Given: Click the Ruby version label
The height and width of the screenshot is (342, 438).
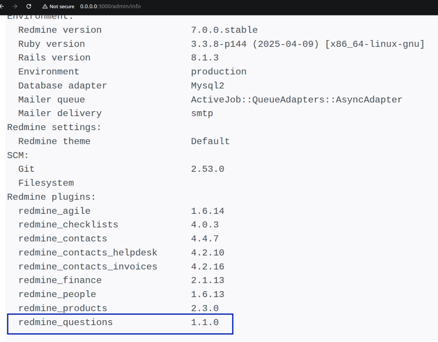Looking at the screenshot, I should coord(51,44).
